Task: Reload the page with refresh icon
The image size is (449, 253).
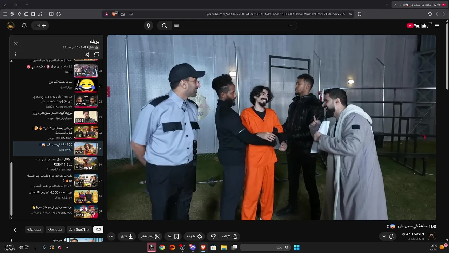Action: click(430, 14)
